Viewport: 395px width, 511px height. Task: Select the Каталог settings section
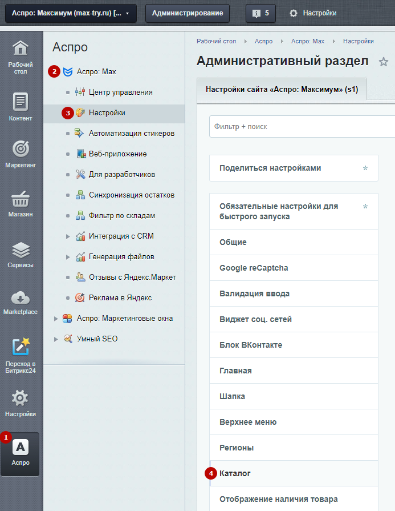294,473
